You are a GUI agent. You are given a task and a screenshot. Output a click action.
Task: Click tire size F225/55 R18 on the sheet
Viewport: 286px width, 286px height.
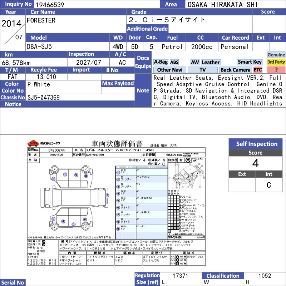42,260
